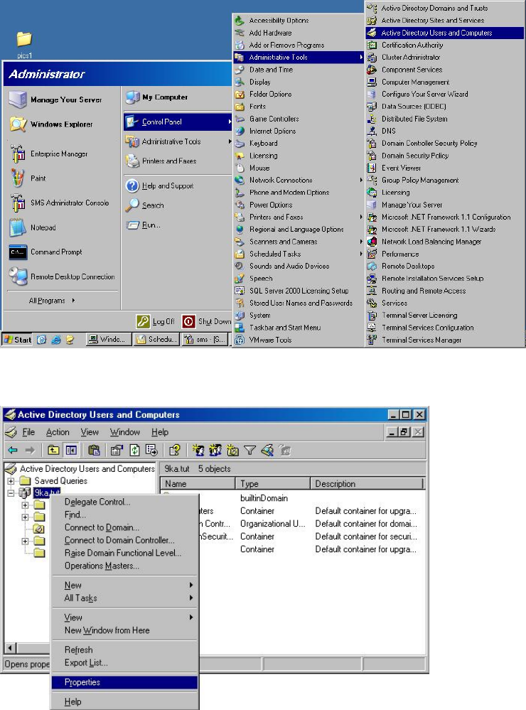This screenshot has height=710, width=526.
Task: Click the Find objects toolbar icon
Action: 267,450
